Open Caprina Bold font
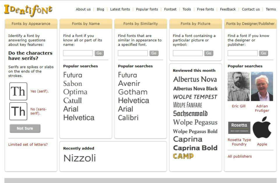This screenshot has height=183, width=280. tap(195, 148)
